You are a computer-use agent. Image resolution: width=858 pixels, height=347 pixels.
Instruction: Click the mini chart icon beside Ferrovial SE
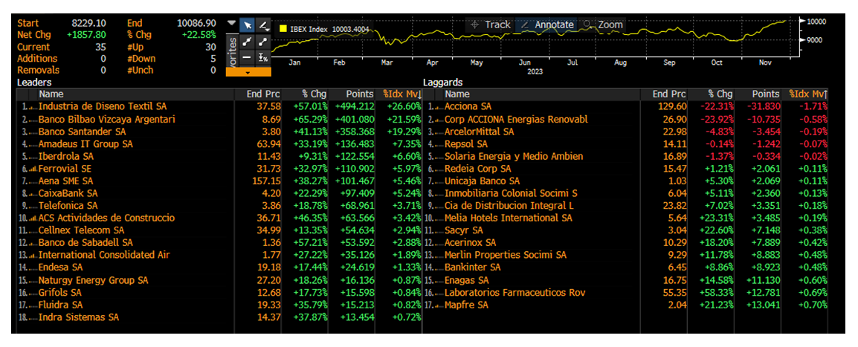coord(32,169)
